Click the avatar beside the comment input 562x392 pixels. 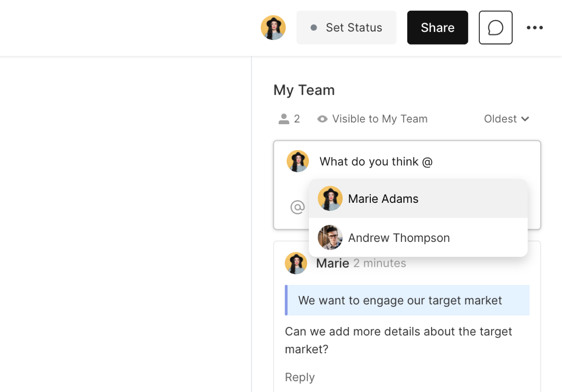297,162
